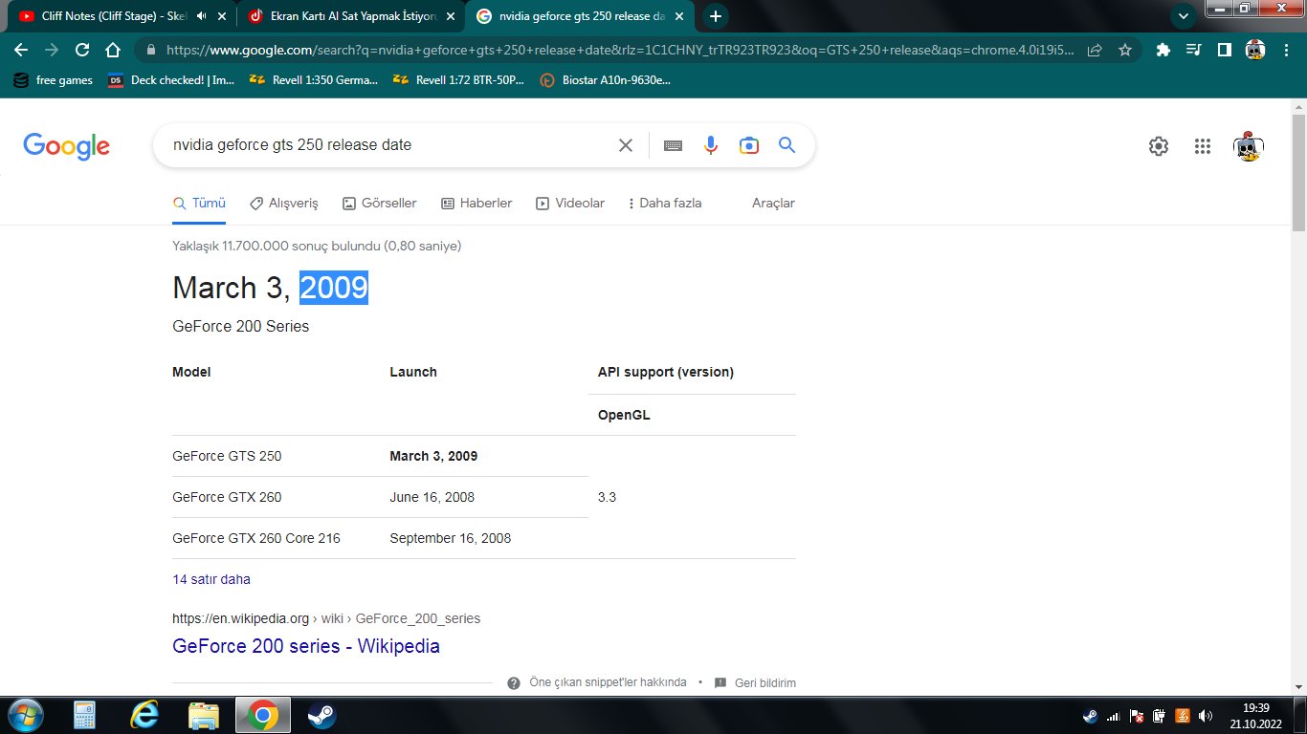Open the Windows Start menu
The image size is (1307, 734).
tap(25, 715)
